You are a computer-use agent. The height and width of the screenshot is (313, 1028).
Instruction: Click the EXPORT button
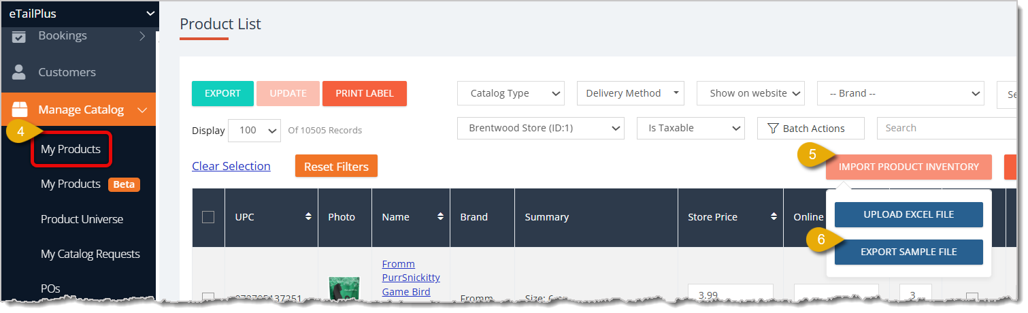pyautogui.click(x=222, y=93)
